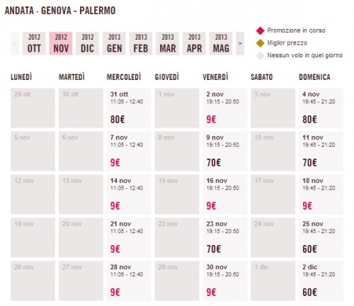Select the 21 nov Wednesday flight
The width and height of the screenshot is (354, 306).
pos(129,237)
